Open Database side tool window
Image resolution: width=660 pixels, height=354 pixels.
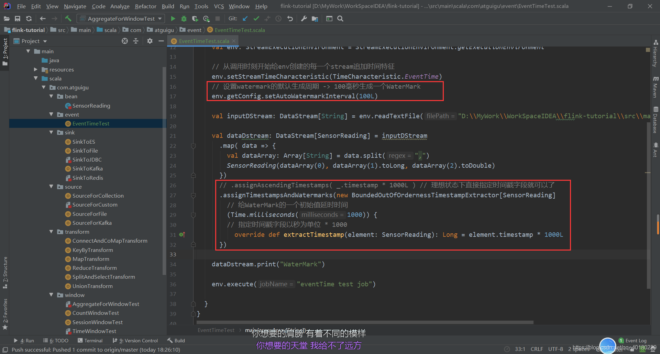point(656,120)
